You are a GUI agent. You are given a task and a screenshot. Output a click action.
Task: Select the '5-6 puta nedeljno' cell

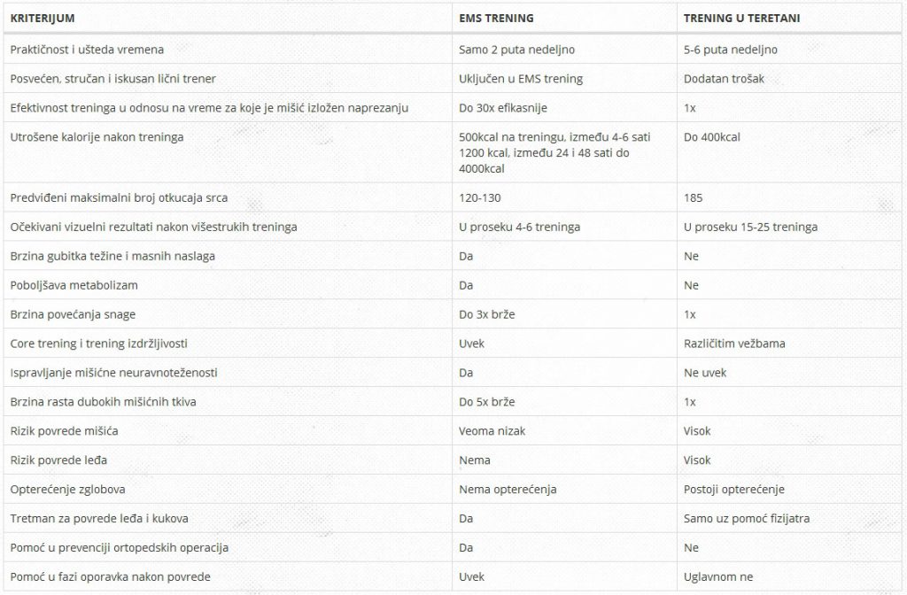(731, 50)
